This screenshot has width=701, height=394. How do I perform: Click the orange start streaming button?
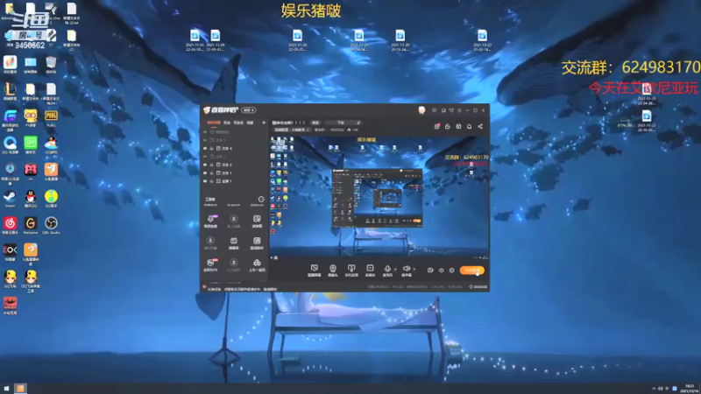(x=471, y=271)
